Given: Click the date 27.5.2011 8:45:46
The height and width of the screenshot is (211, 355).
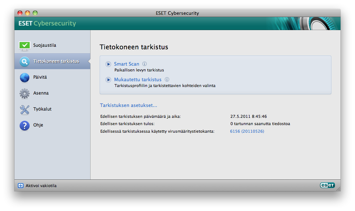Looking at the screenshot, I should click(x=248, y=116).
